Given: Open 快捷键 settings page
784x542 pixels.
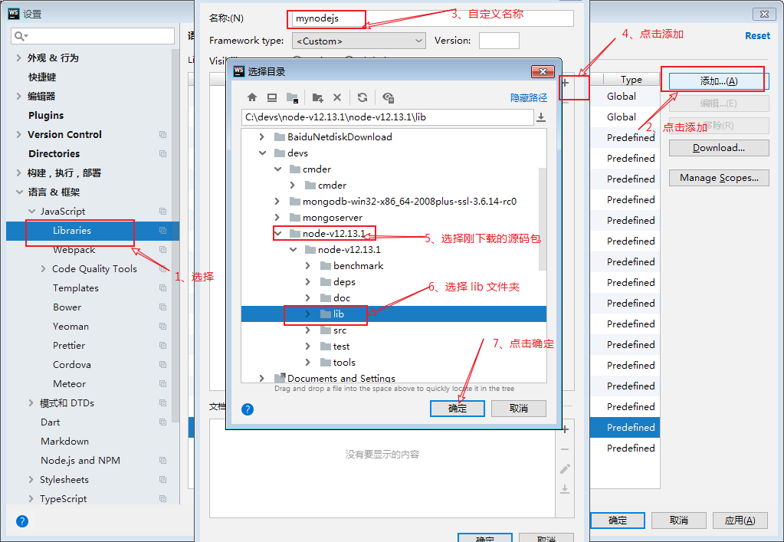Looking at the screenshot, I should (x=42, y=77).
